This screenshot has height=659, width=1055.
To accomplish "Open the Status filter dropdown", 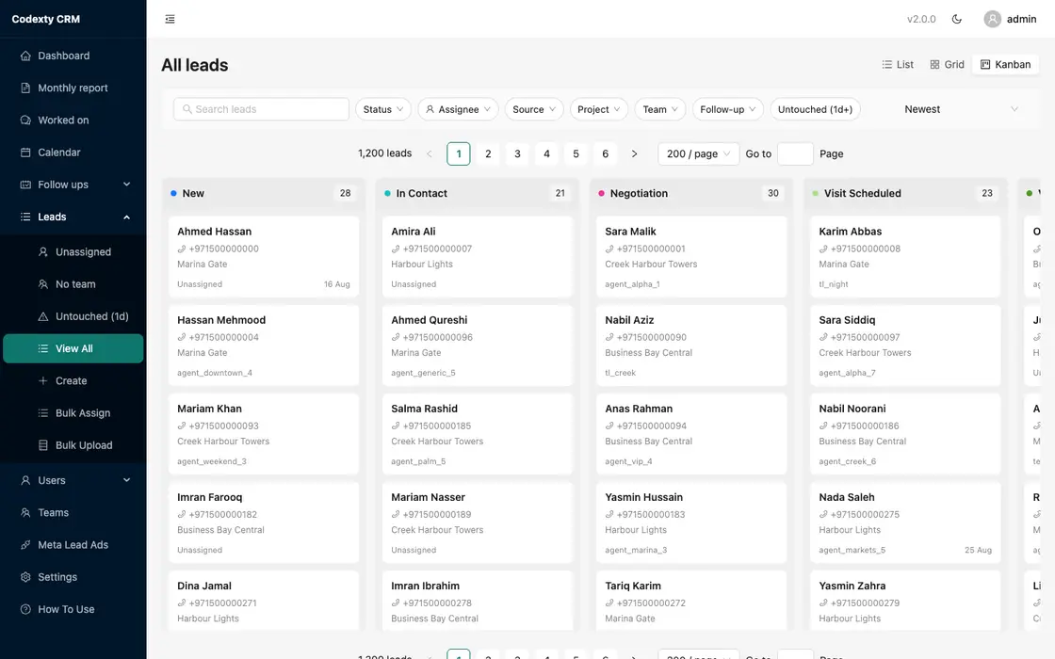I will [x=382, y=109].
